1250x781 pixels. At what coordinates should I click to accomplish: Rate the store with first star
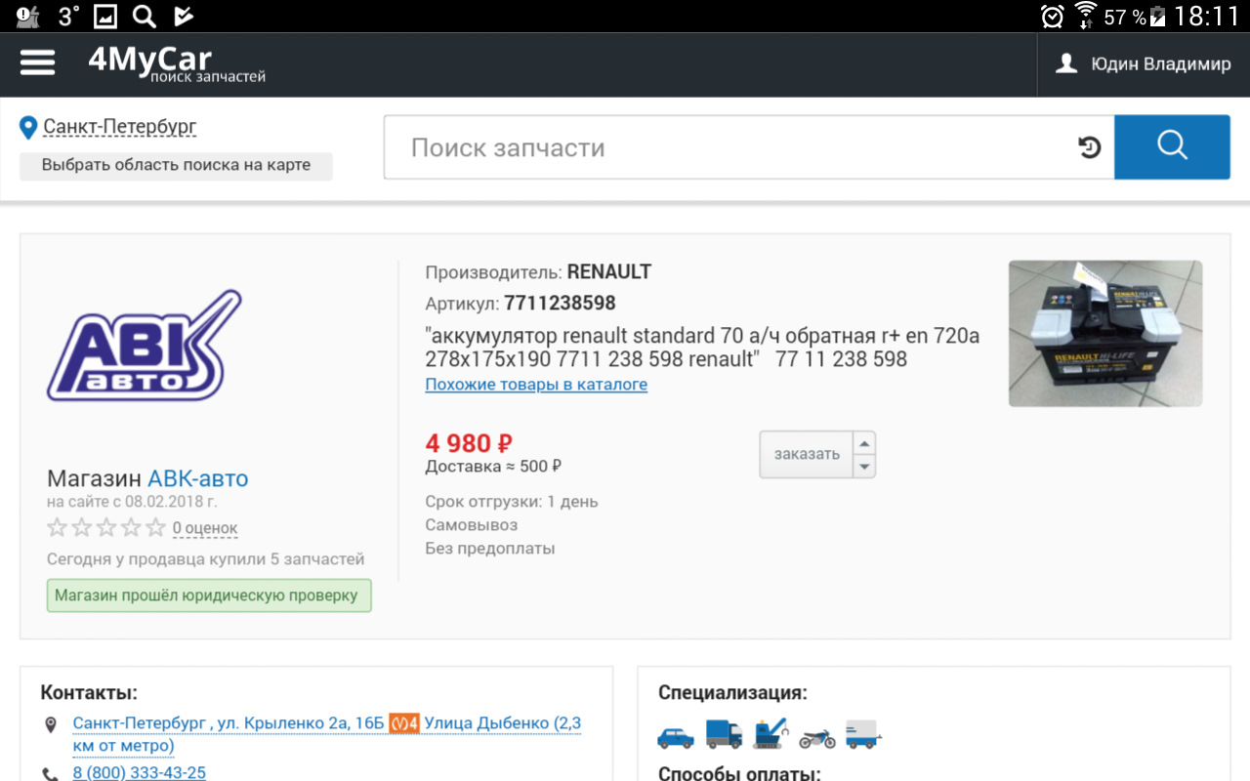click(x=58, y=528)
